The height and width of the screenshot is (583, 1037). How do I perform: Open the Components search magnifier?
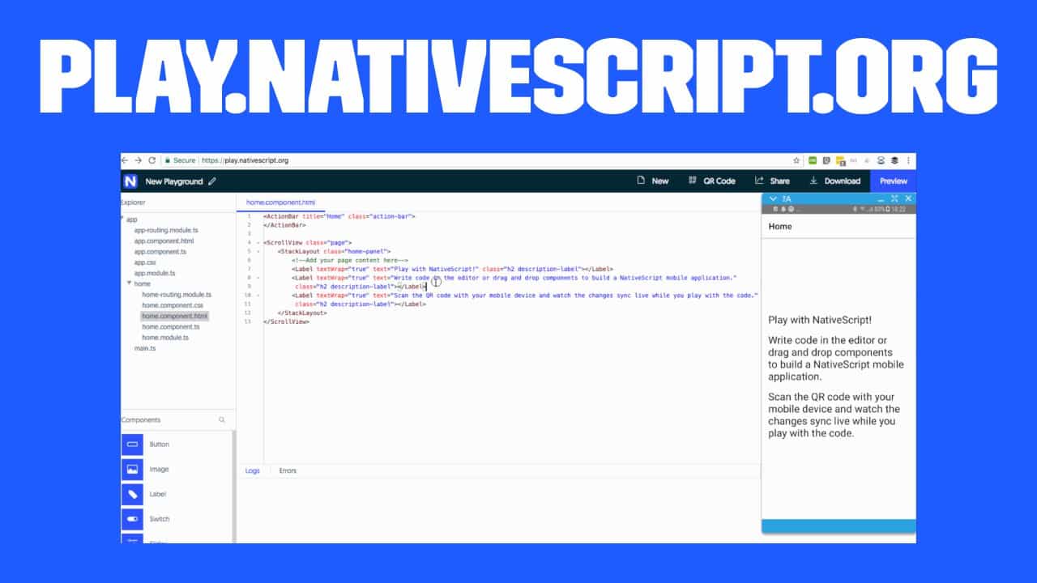(x=222, y=420)
